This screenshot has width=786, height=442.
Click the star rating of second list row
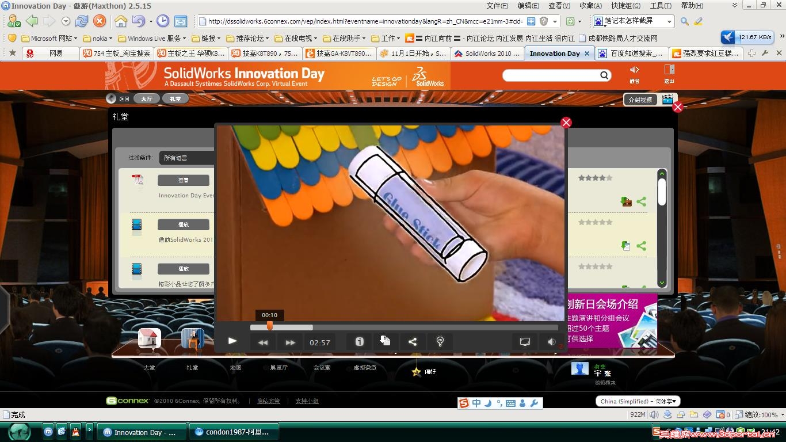pyautogui.click(x=595, y=222)
